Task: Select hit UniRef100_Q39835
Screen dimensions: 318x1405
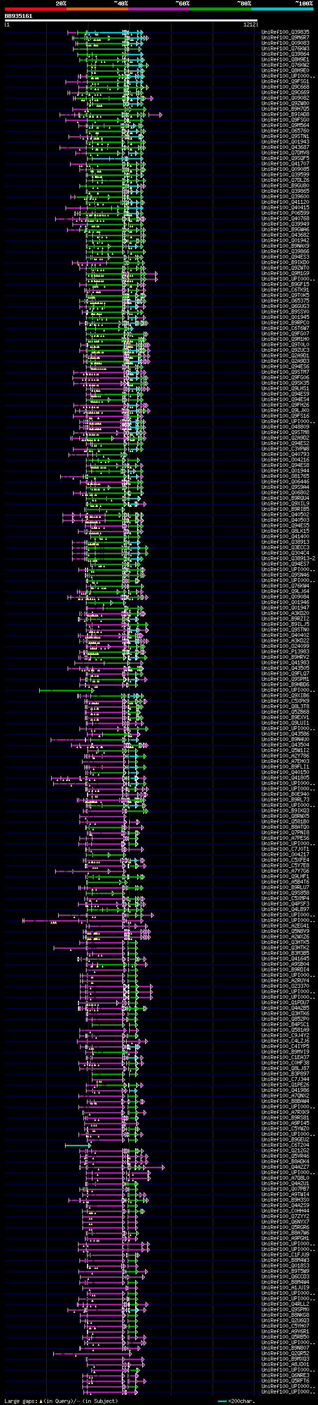Action: click(285, 32)
